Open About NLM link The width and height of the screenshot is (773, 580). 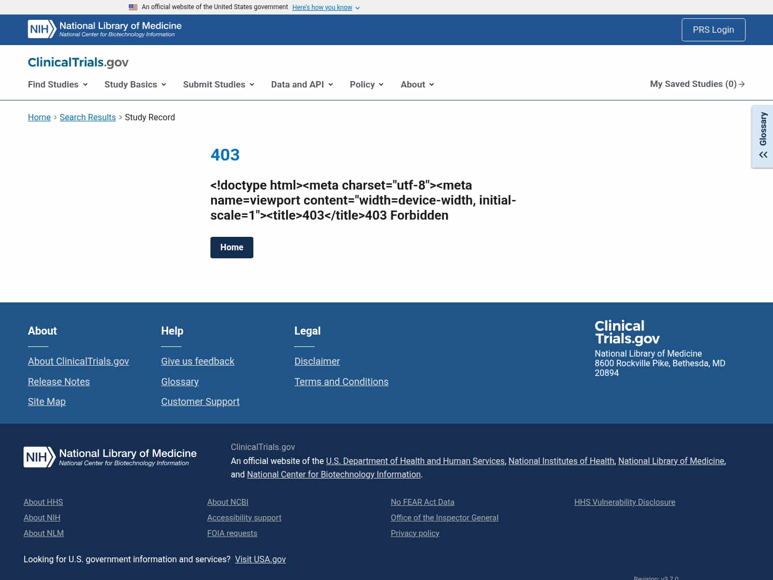click(x=43, y=533)
